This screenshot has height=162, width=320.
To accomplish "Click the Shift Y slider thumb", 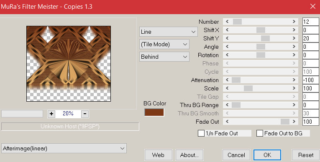I will (265, 38).
